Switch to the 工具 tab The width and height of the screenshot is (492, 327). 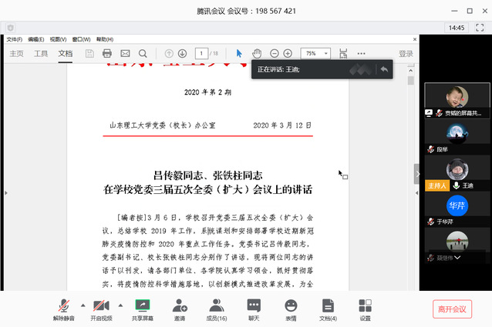41,53
